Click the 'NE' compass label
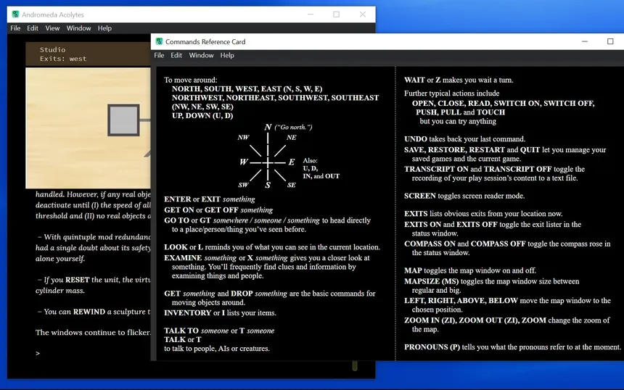This screenshot has width=624, height=390. [x=291, y=138]
